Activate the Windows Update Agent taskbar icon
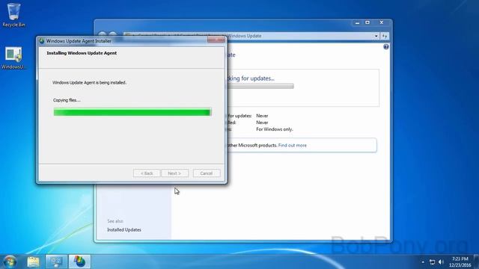Screen dimensions: 479x269 pyautogui.click(x=79, y=262)
